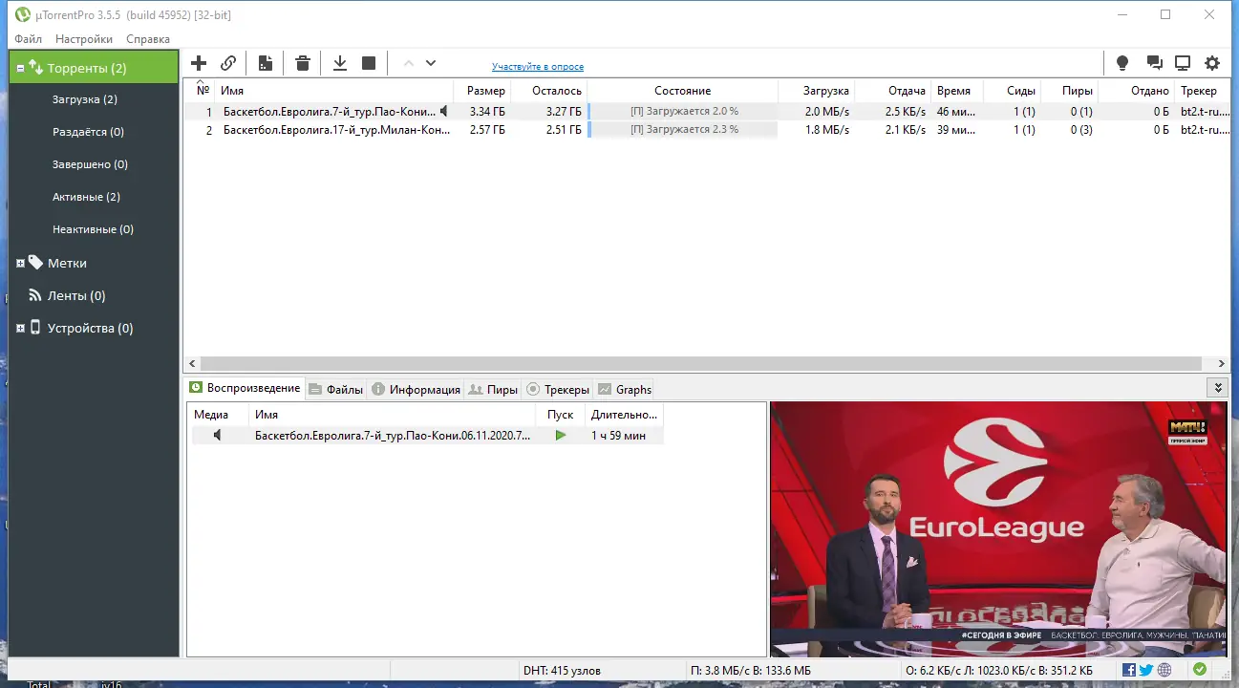The height and width of the screenshot is (688, 1239).
Task: Add torrent from URL link
Action: [228, 62]
